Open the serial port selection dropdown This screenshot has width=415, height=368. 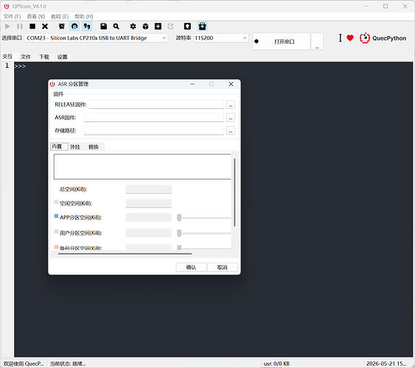coord(96,38)
